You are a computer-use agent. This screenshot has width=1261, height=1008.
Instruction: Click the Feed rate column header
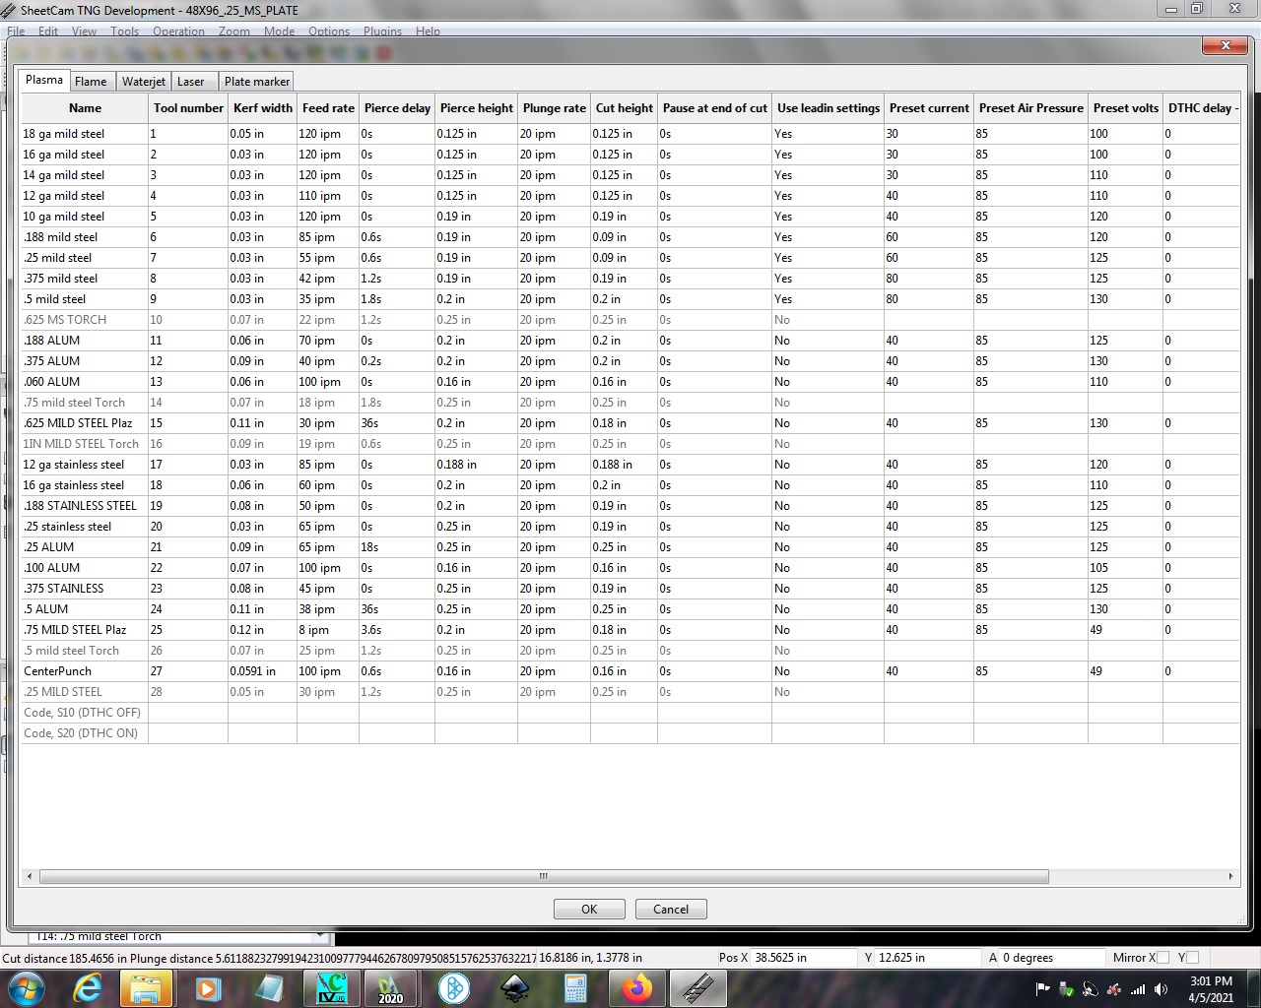point(328,108)
